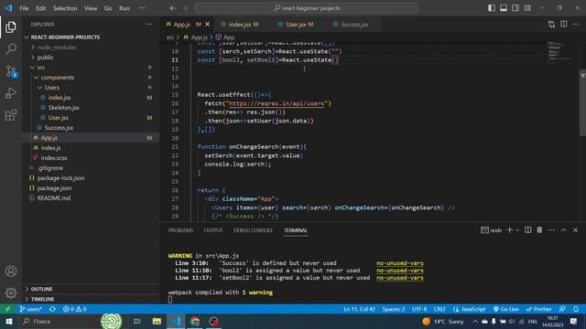Open the Manage gear icon
Image resolution: width=586 pixels, height=329 pixels.
pos(11,292)
